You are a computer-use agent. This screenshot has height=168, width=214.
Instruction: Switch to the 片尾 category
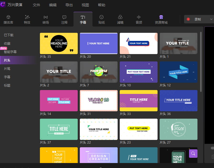click(x=7, y=69)
